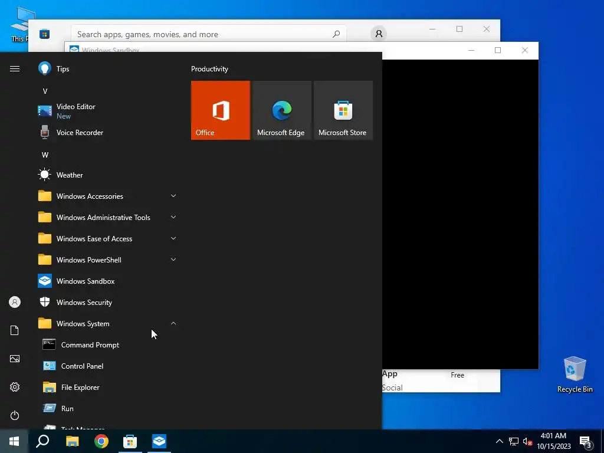Open File Explorer from Windows System folder
The height and width of the screenshot is (453, 604).
[x=107, y=387]
